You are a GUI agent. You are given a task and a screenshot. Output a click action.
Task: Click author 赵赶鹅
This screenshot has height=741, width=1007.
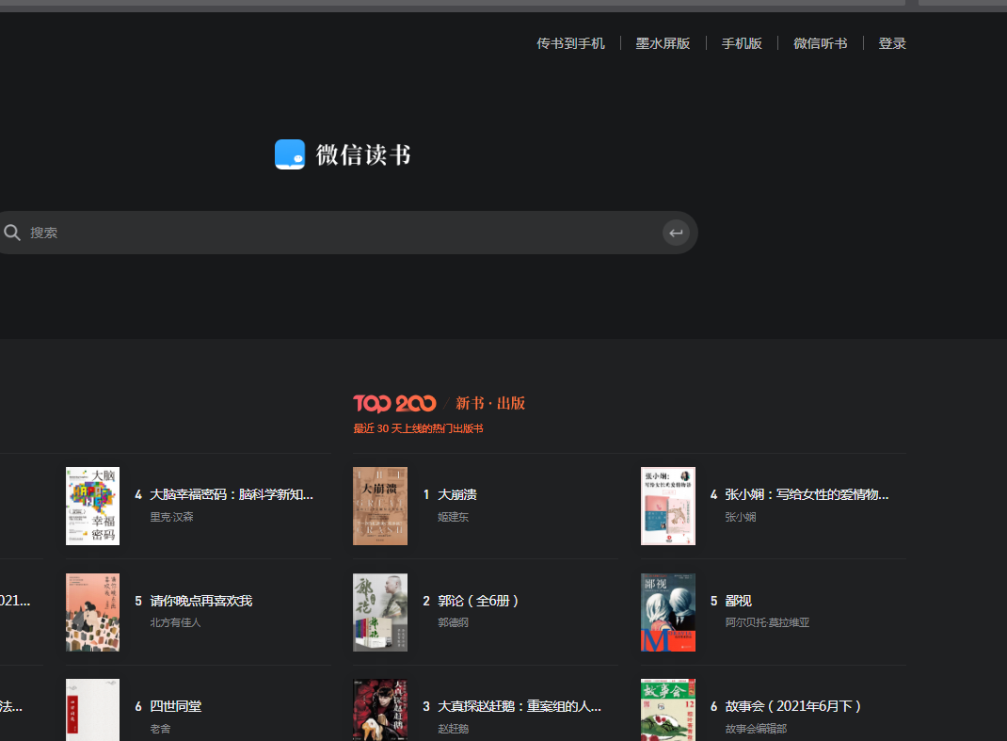(453, 728)
